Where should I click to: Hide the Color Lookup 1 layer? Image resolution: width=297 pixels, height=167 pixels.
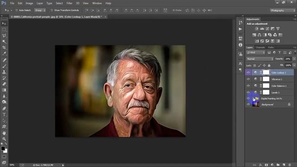pyautogui.click(x=248, y=72)
